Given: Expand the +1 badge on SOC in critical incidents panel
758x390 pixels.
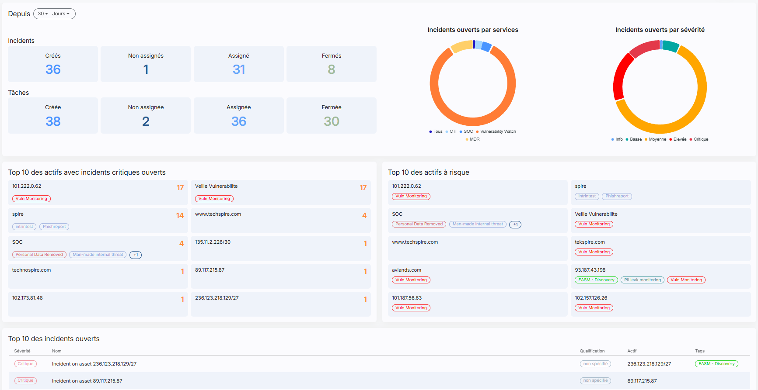Looking at the screenshot, I should click(x=136, y=255).
